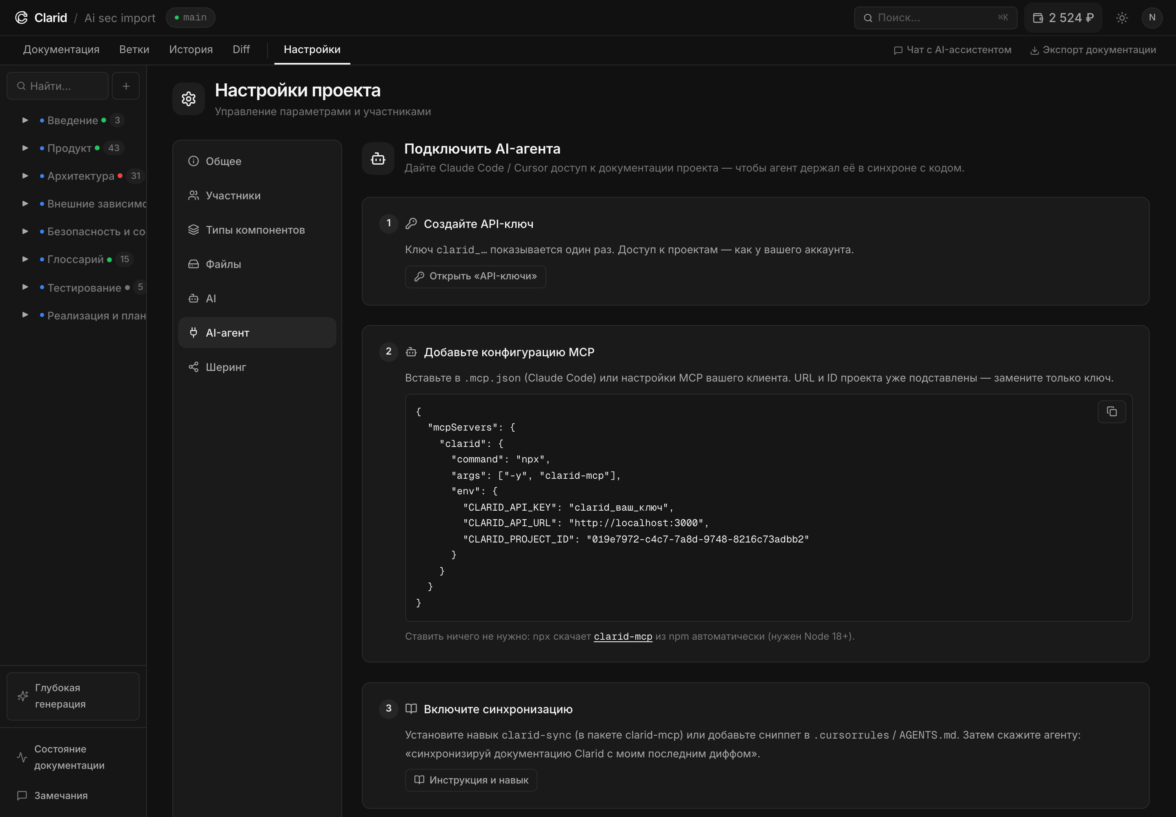Image resolution: width=1176 pixels, height=817 pixels.
Task: Click the gear icon next to Настройки проекта
Action: 189,99
